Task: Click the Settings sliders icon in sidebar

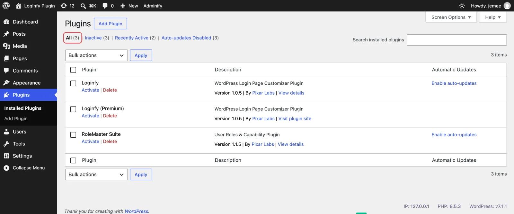Action: (6, 156)
